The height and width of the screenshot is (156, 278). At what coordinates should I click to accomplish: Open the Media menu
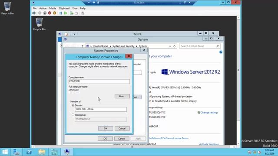(53, 8)
